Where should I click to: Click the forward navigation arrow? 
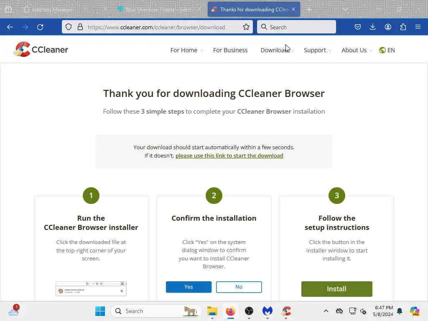coord(25,27)
